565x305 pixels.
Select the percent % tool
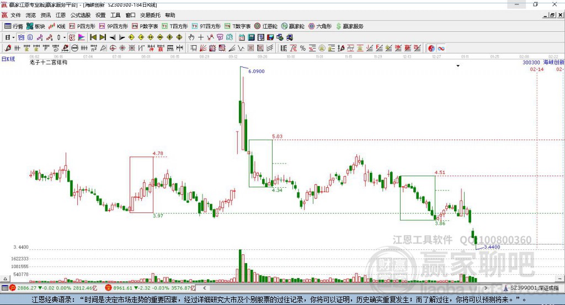pyautogui.click(x=303, y=48)
